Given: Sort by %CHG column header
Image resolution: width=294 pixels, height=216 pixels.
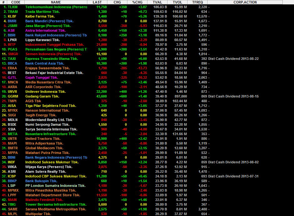Looking at the screenshot, I should click(137, 2).
